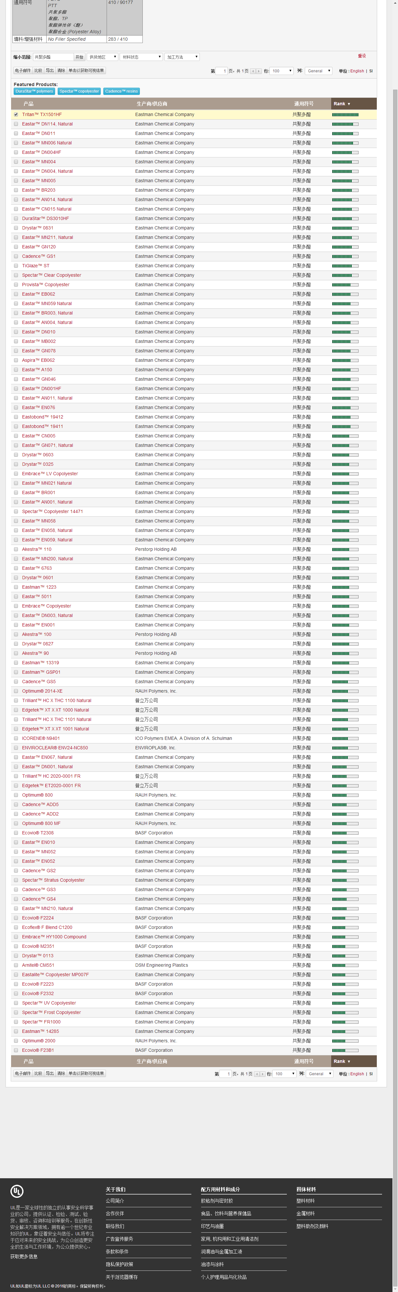
Task: Switch units to SI at top
Action: (x=371, y=71)
